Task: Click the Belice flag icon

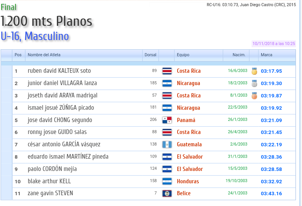Action: click(167, 194)
